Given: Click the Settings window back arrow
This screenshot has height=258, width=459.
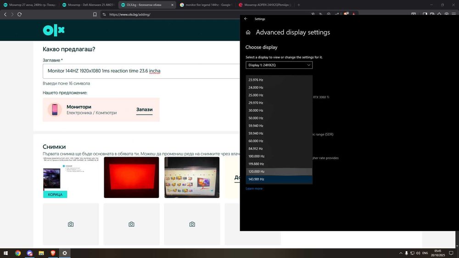Looking at the screenshot, I should point(246,19).
